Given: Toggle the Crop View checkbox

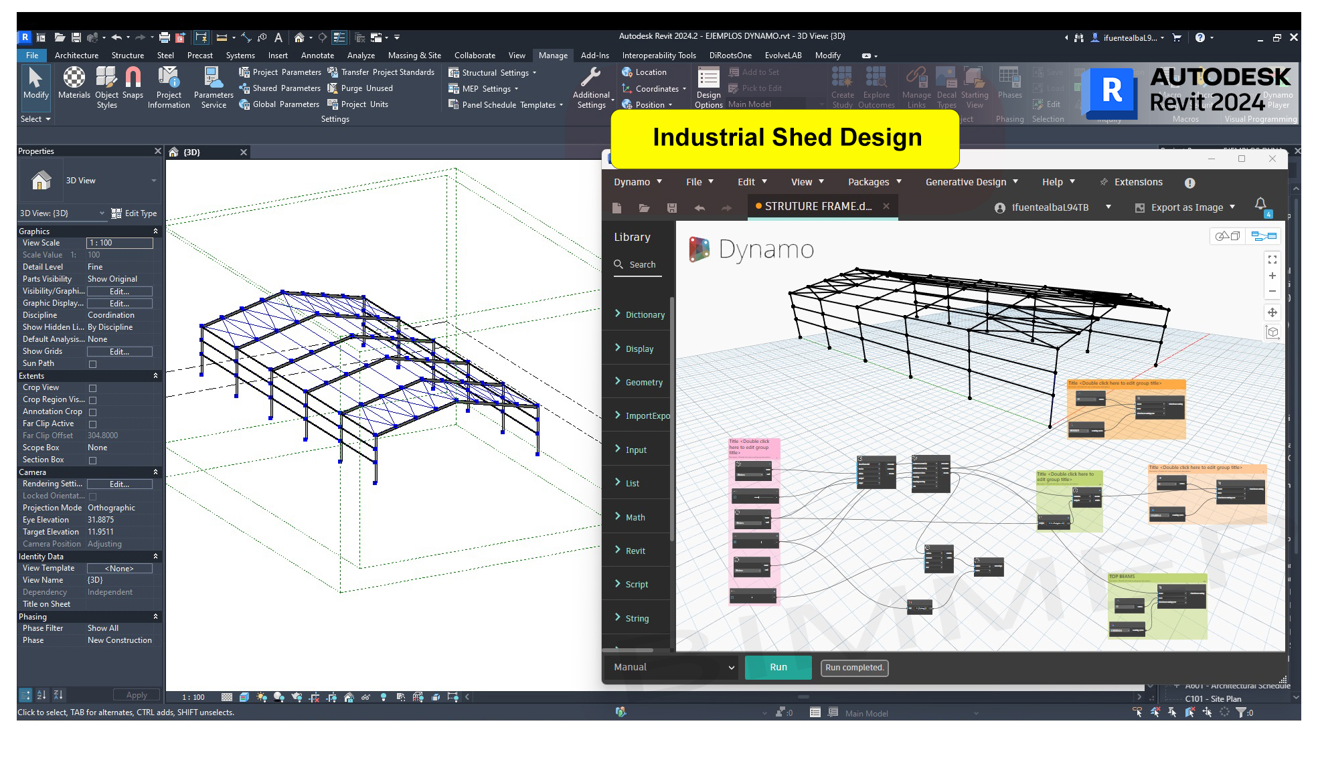Looking at the screenshot, I should (x=93, y=388).
